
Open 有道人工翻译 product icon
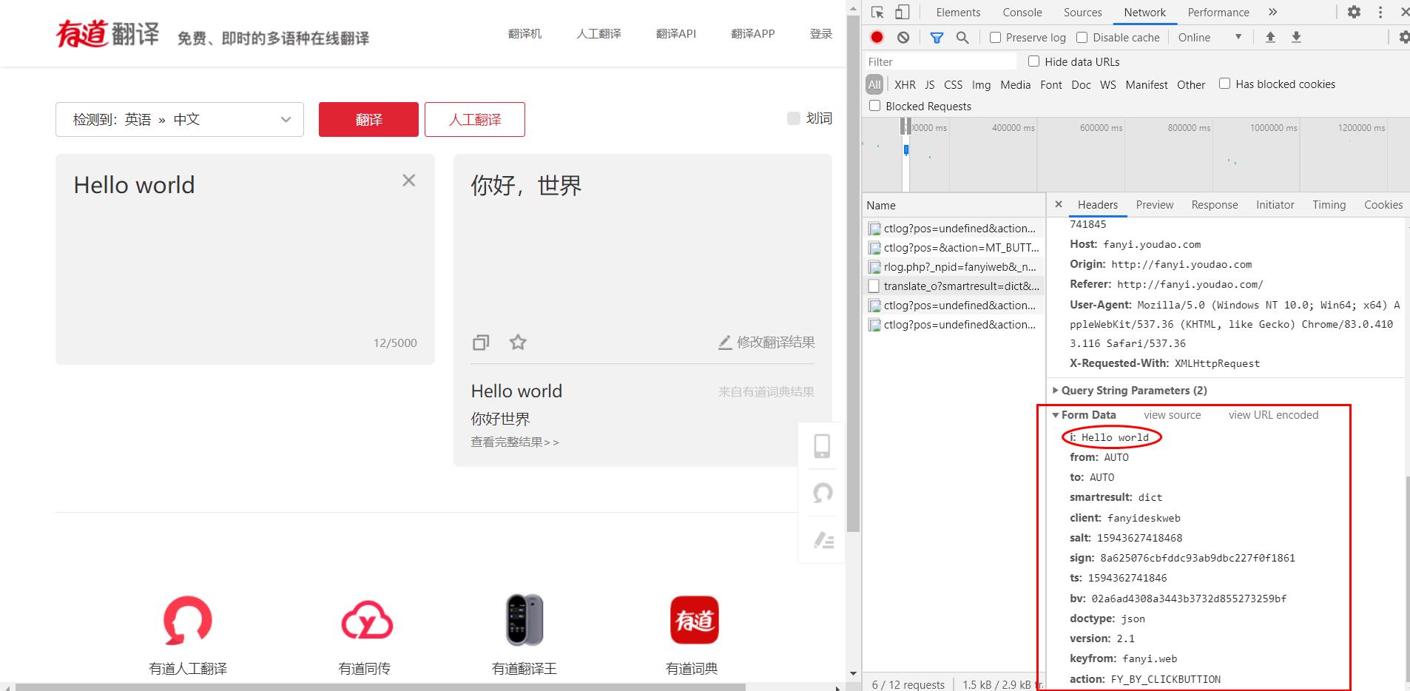tap(188, 621)
